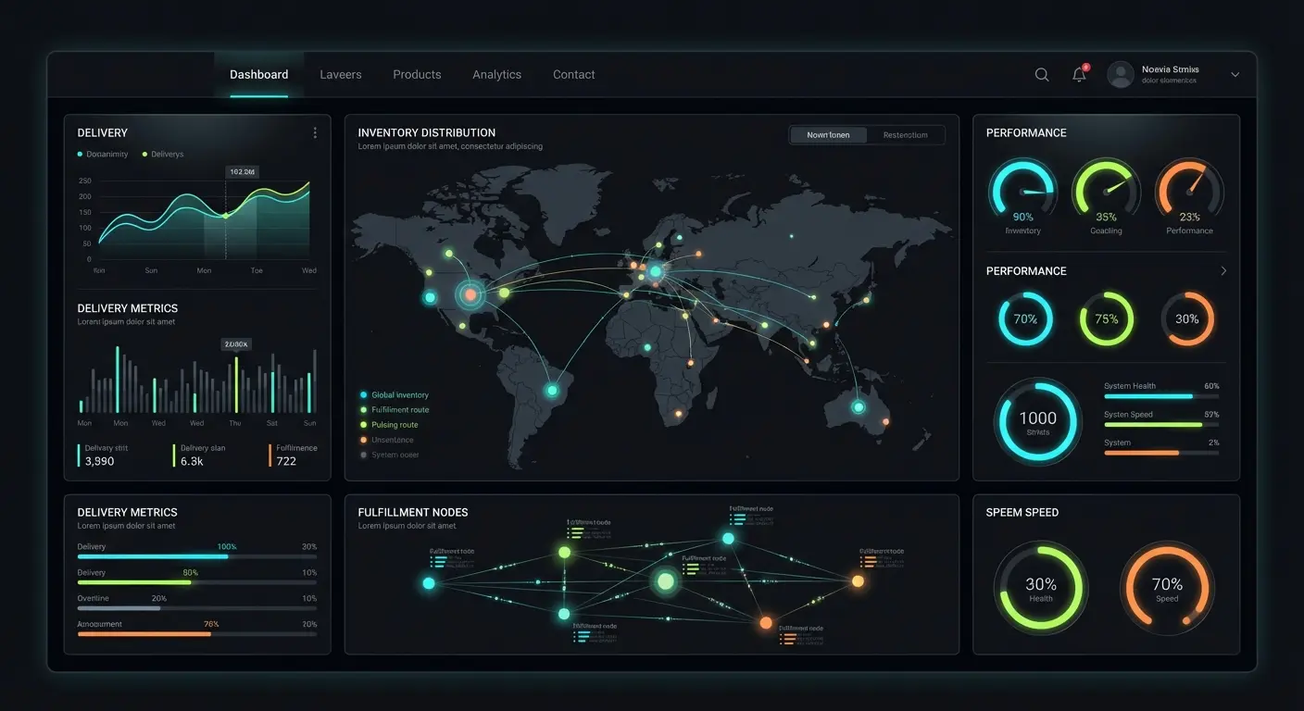Switch to the Restenctiom view on the map

pos(906,134)
